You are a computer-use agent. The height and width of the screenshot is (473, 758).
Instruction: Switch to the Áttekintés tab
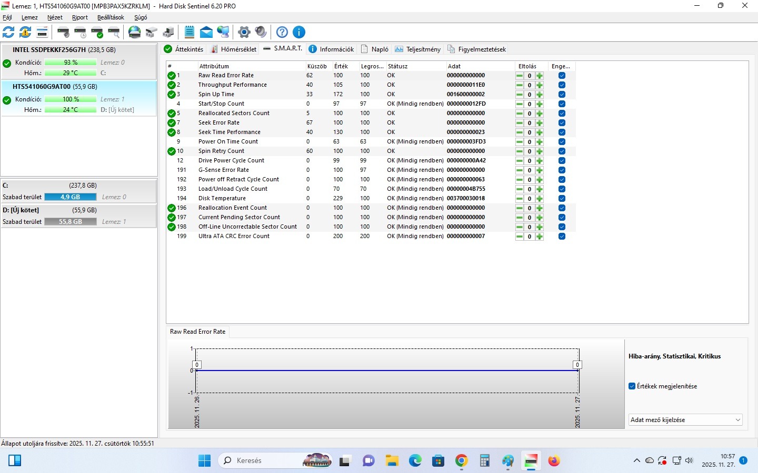[184, 49]
